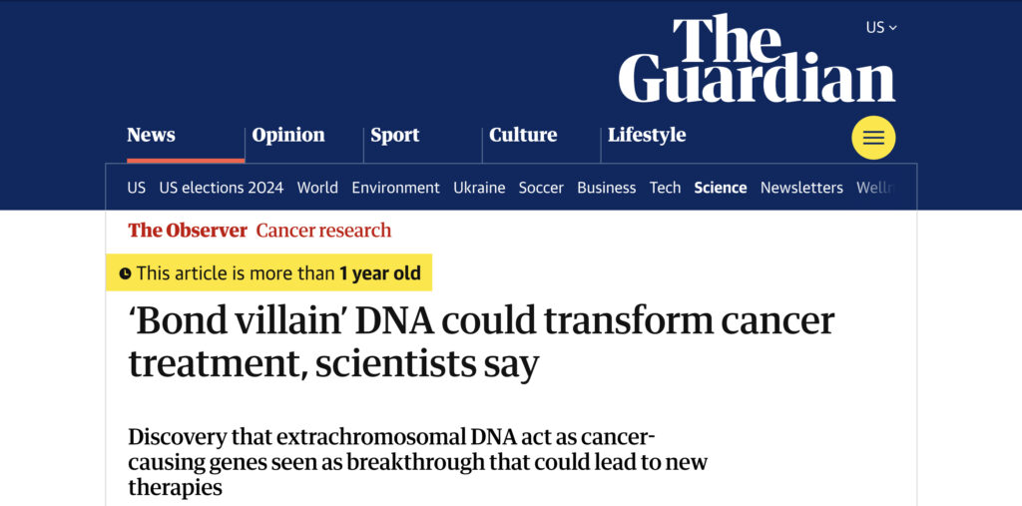Open the Cancer research topic link
1022x506 pixels.
(x=324, y=231)
